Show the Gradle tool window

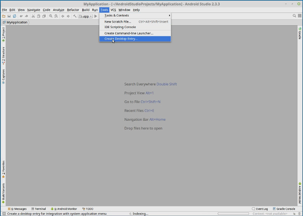pyautogui.click(x=300, y=33)
